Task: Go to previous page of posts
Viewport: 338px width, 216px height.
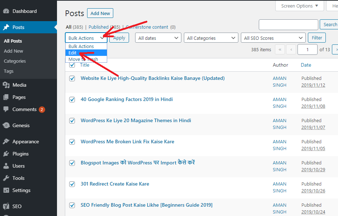Action: point(291,49)
